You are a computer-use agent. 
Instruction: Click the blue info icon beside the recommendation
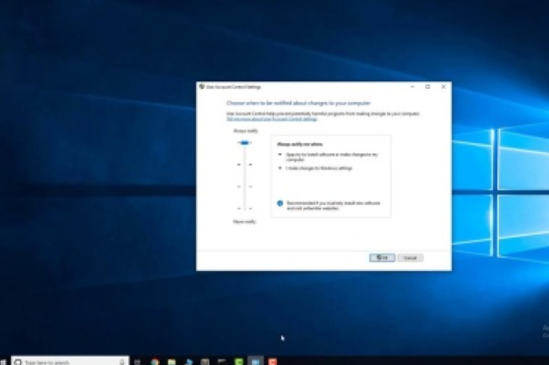[280, 203]
